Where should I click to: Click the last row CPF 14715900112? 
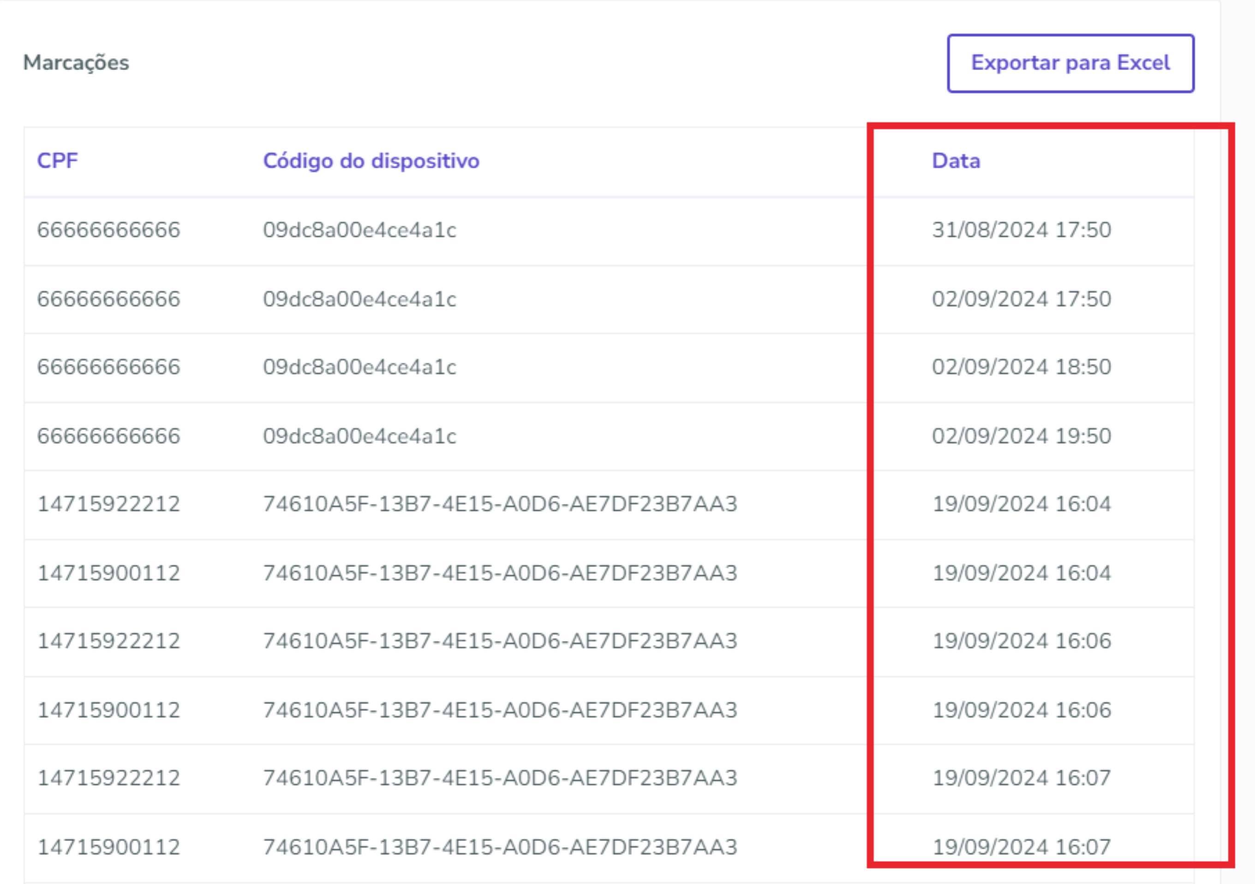[108, 848]
